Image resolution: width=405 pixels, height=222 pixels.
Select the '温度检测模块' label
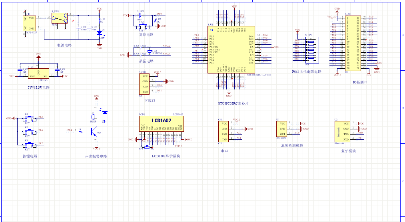click(x=292, y=145)
